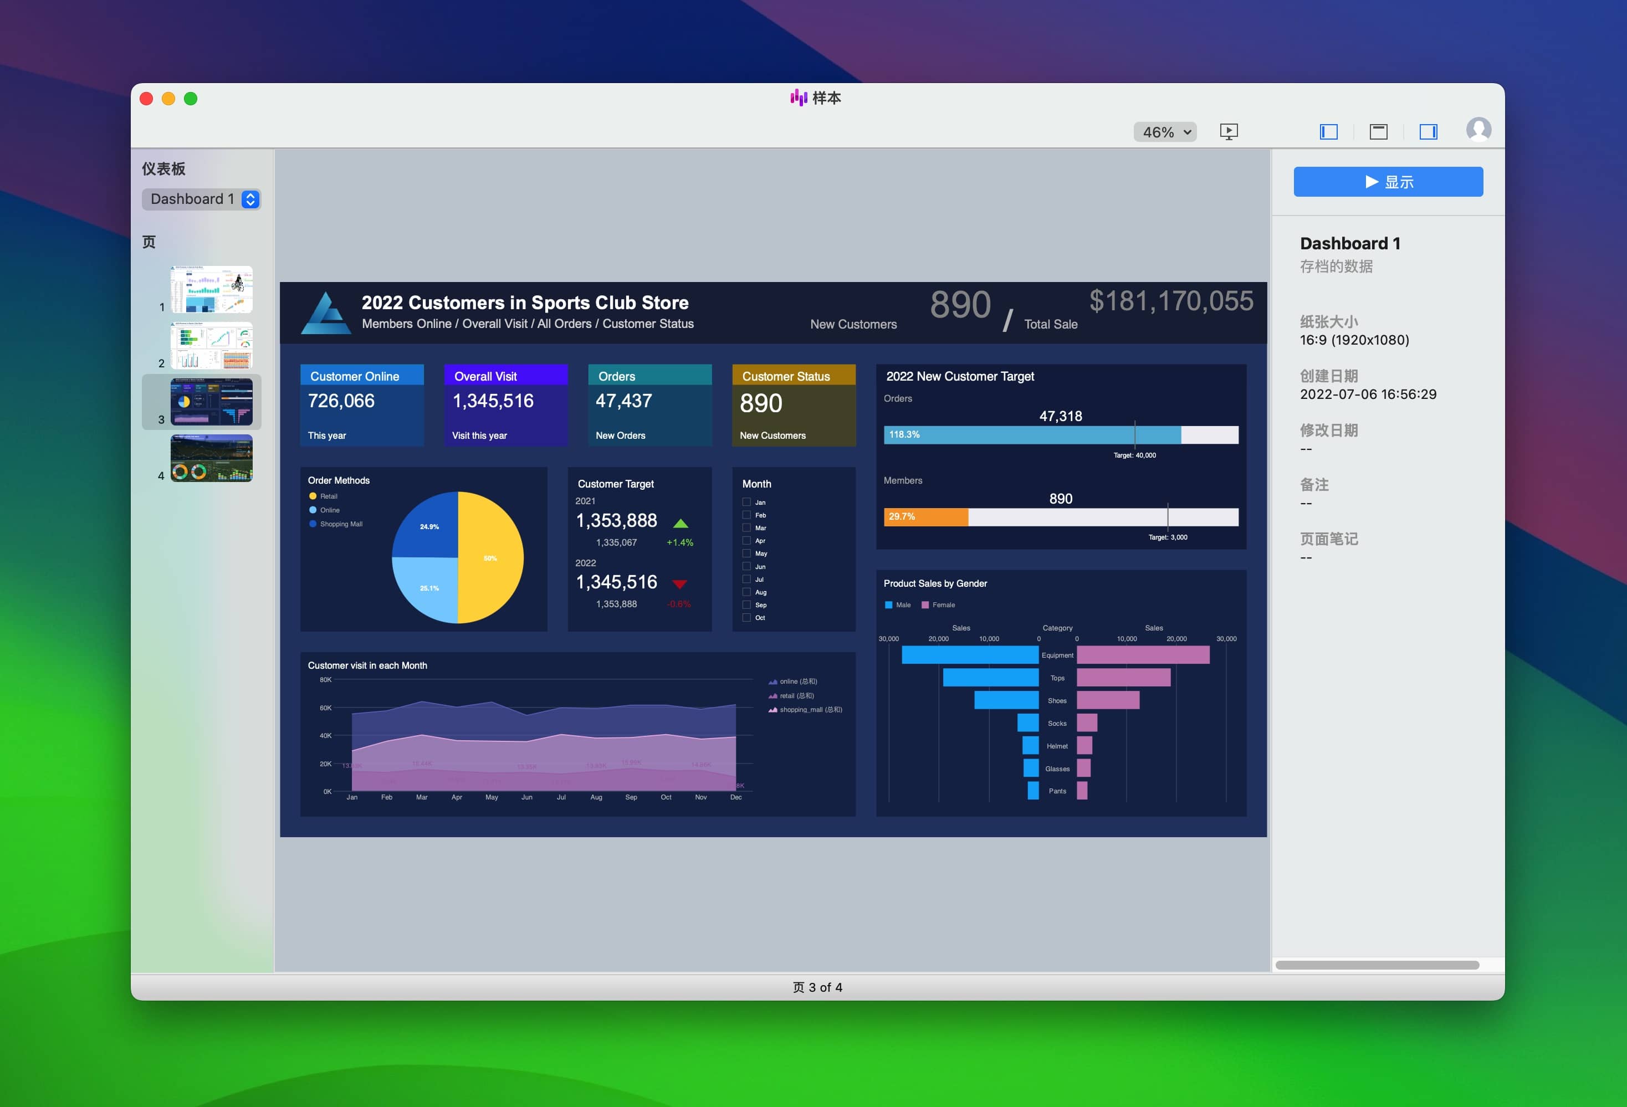The width and height of the screenshot is (1627, 1107).
Task: Toggle the top header layout icon
Action: click(x=1378, y=131)
